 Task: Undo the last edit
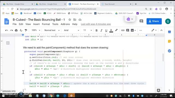[x=7, y=30]
